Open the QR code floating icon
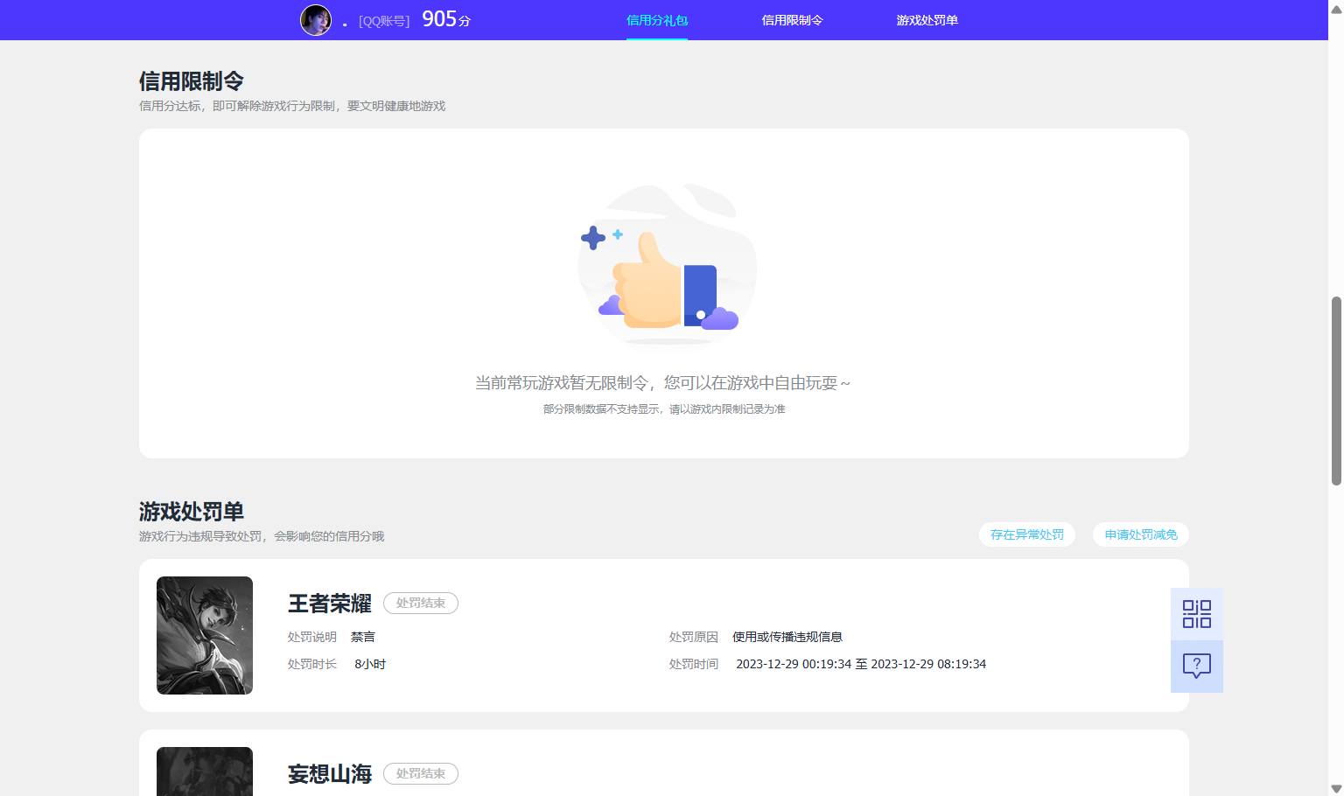 coord(1196,614)
